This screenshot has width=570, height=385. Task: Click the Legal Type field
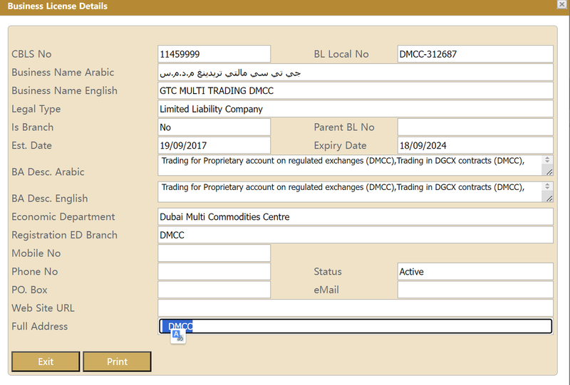[x=356, y=109]
